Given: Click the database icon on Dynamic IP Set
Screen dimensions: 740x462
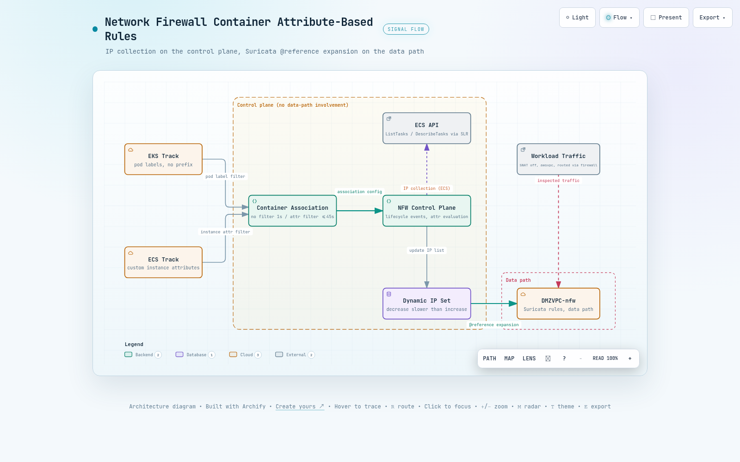Looking at the screenshot, I should click(389, 294).
